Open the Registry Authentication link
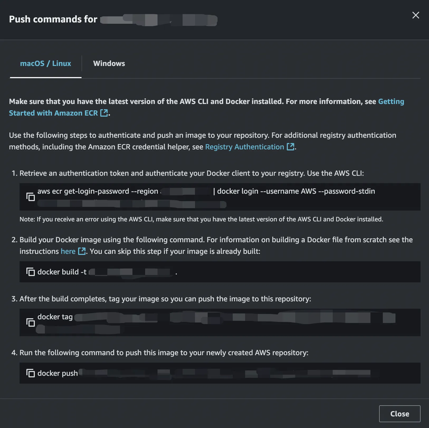 (x=244, y=147)
